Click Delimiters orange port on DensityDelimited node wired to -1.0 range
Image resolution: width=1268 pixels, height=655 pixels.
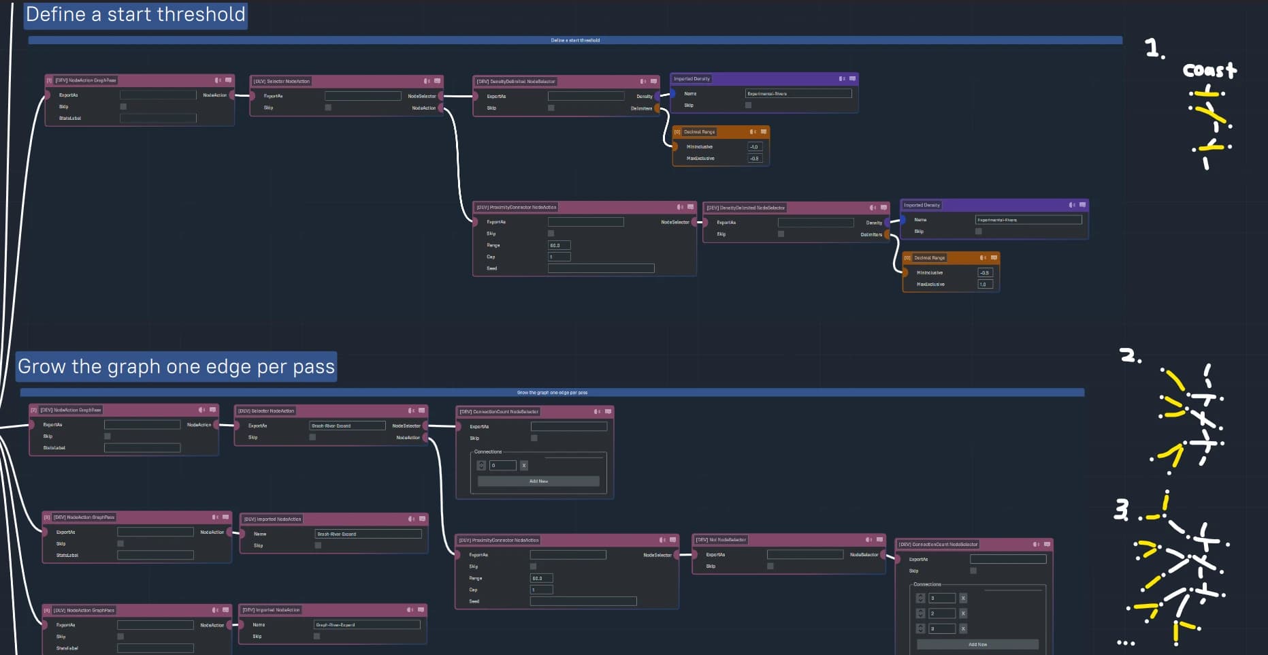tap(657, 108)
